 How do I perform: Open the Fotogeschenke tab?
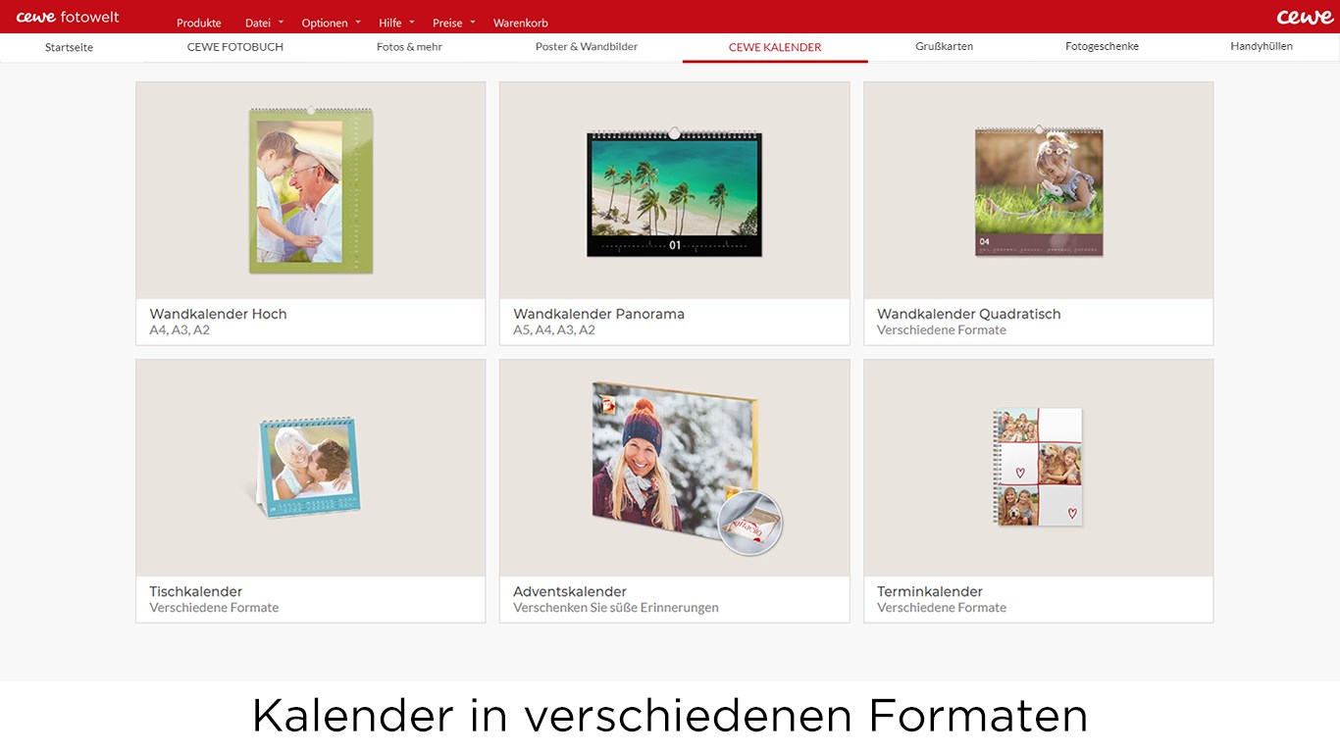(x=1102, y=46)
